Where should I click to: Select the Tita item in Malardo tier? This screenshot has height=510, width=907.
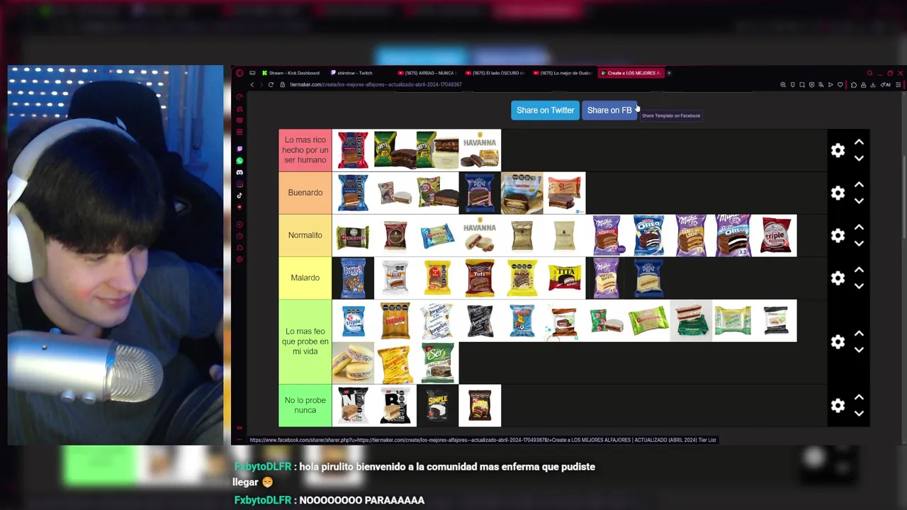click(565, 278)
